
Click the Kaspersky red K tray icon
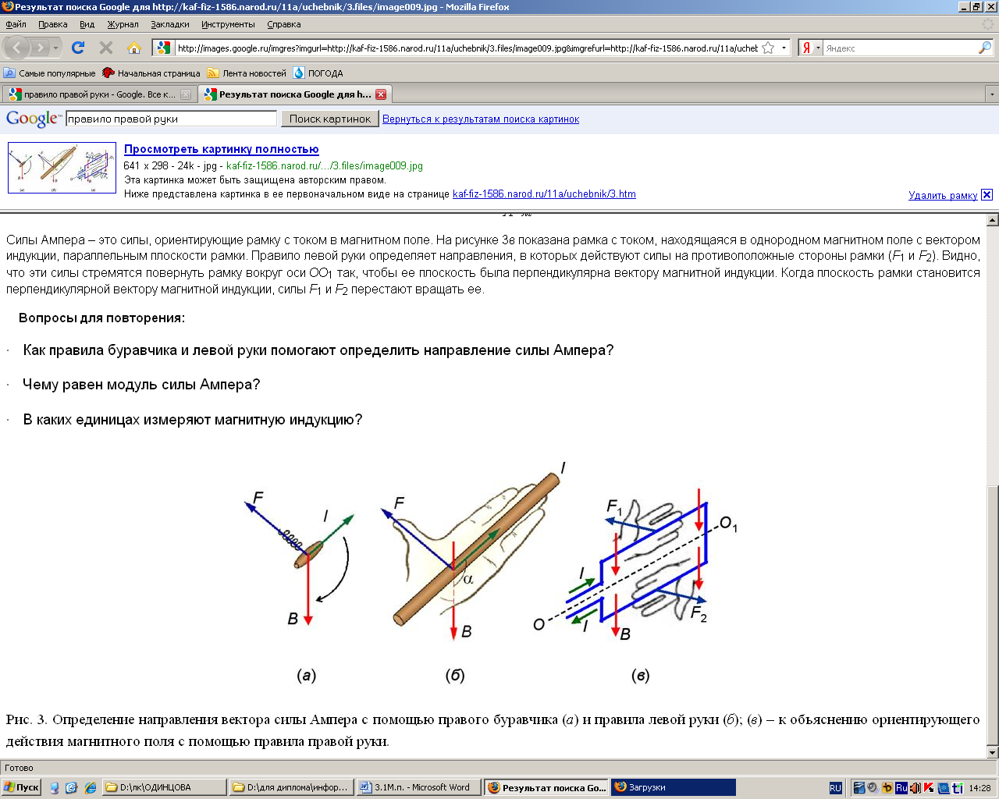point(929,788)
